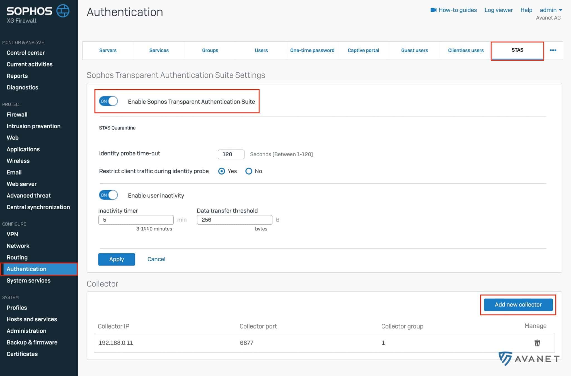Select the STAS tab
This screenshot has width=571, height=376.
click(x=517, y=51)
